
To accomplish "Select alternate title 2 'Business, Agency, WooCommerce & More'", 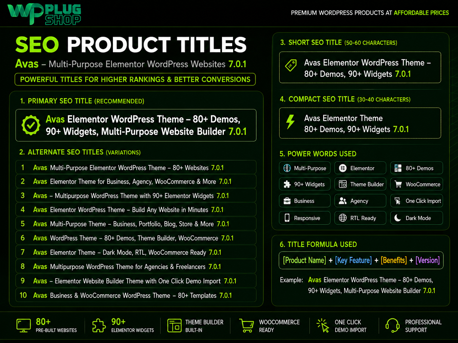I will point(136,181).
